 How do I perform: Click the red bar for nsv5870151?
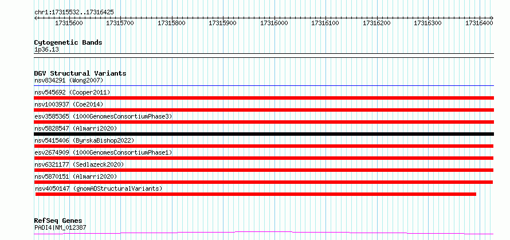pos(264,182)
